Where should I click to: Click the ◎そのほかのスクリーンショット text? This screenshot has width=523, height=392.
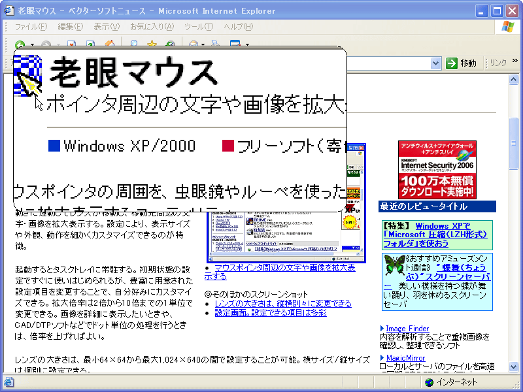click(x=256, y=295)
